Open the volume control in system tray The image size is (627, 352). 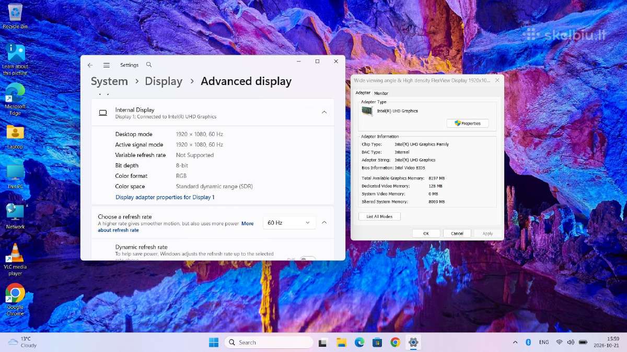click(570, 342)
